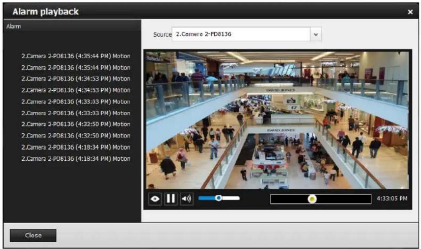Click the black playback timeline bar
The width and height of the screenshot is (421, 249).
pyautogui.click(x=321, y=199)
